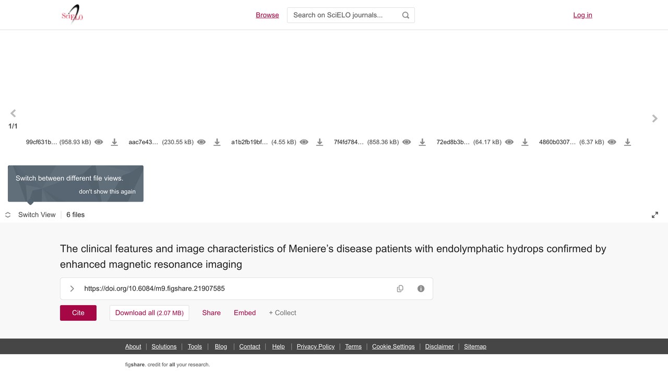Viewport: 668px width, 375px height.
Task: Toggle Switch View mode
Action: click(30, 215)
